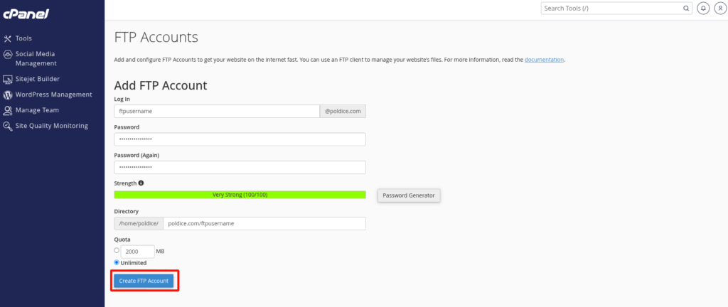The height and width of the screenshot is (307, 728).
Task: Select the MB-limited quota radio button
Action: click(x=117, y=250)
